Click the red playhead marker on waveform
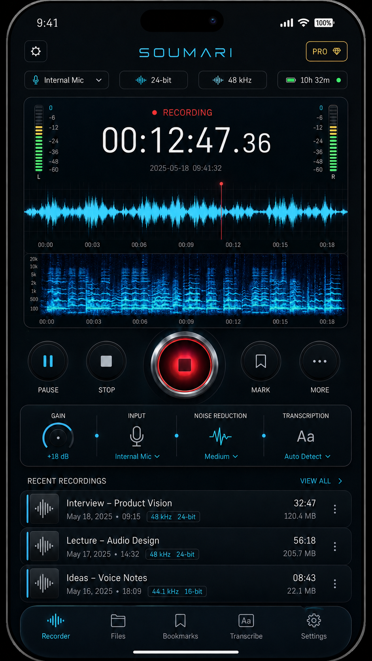Image resolution: width=372 pixels, height=661 pixels. 221,184
